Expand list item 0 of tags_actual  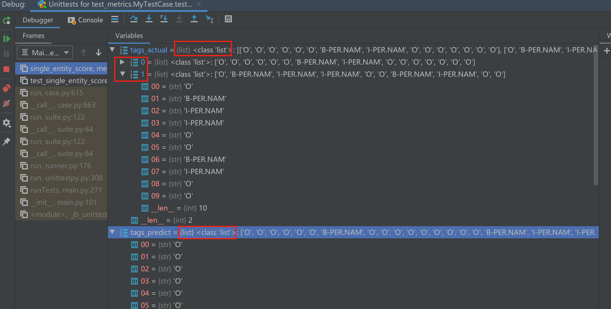click(122, 62)
